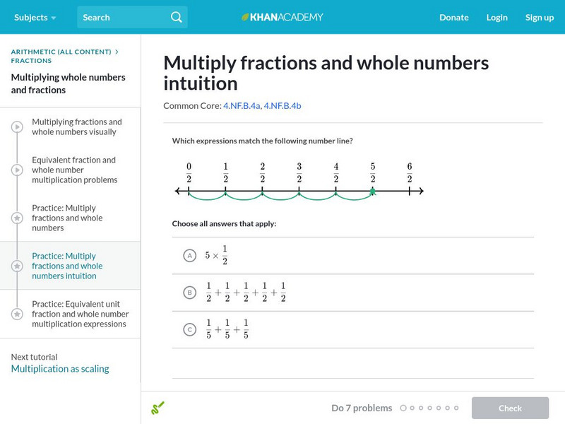Click the star icon for Multiply fractions practice
The image size is (565, 424).
[x=17, y=218]
